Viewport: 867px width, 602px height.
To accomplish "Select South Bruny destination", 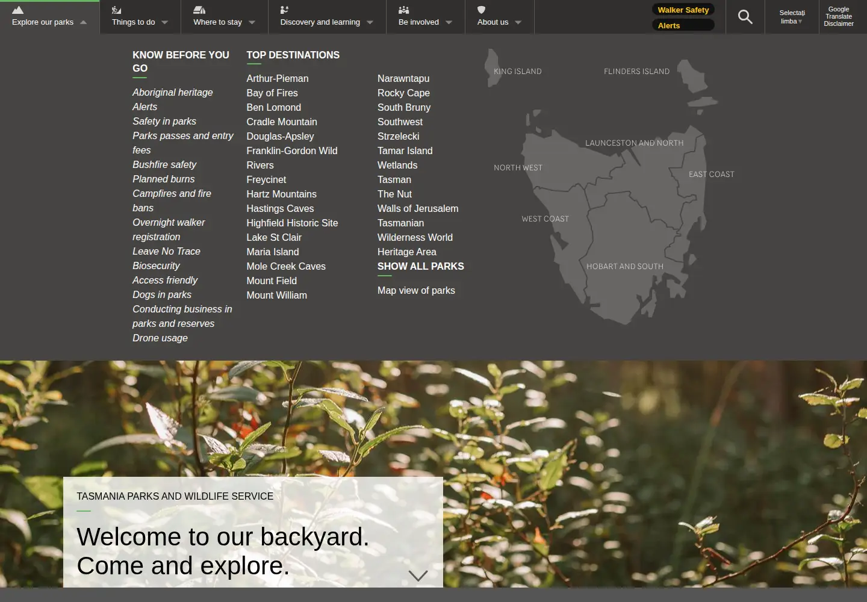I will coord(404,107).
